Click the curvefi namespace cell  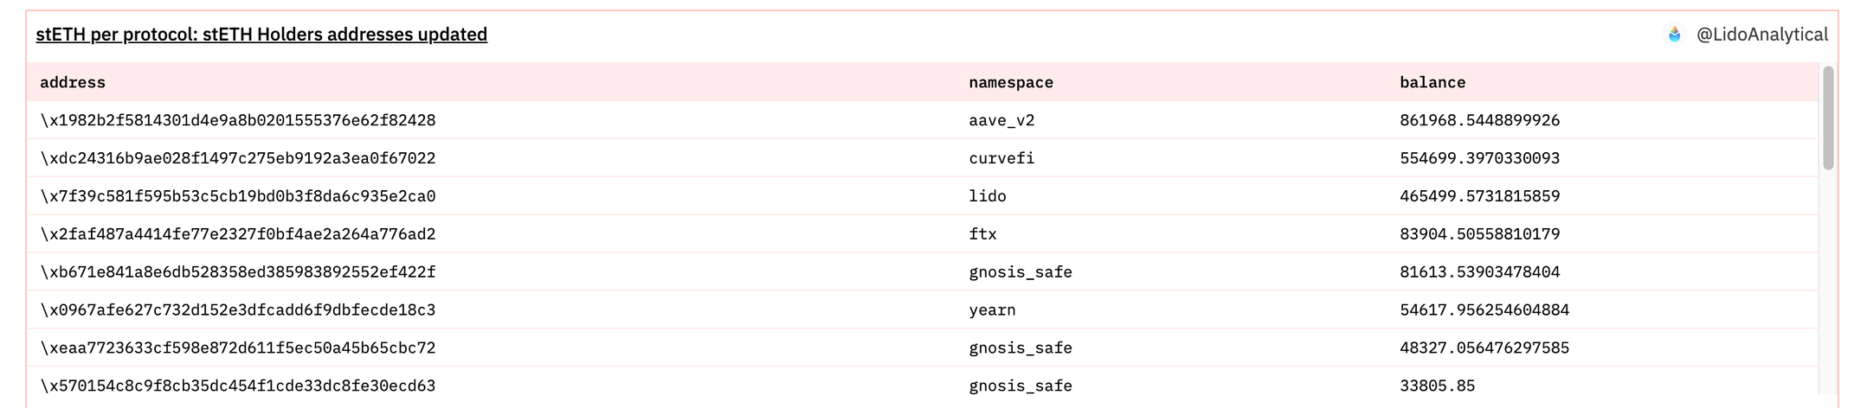[x=1001, y=158]
